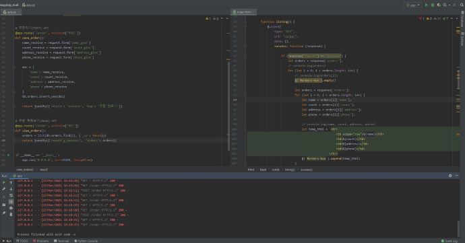
Task: Click the view_orders() breadcrumb item
Action: click(x=25, y=170)
